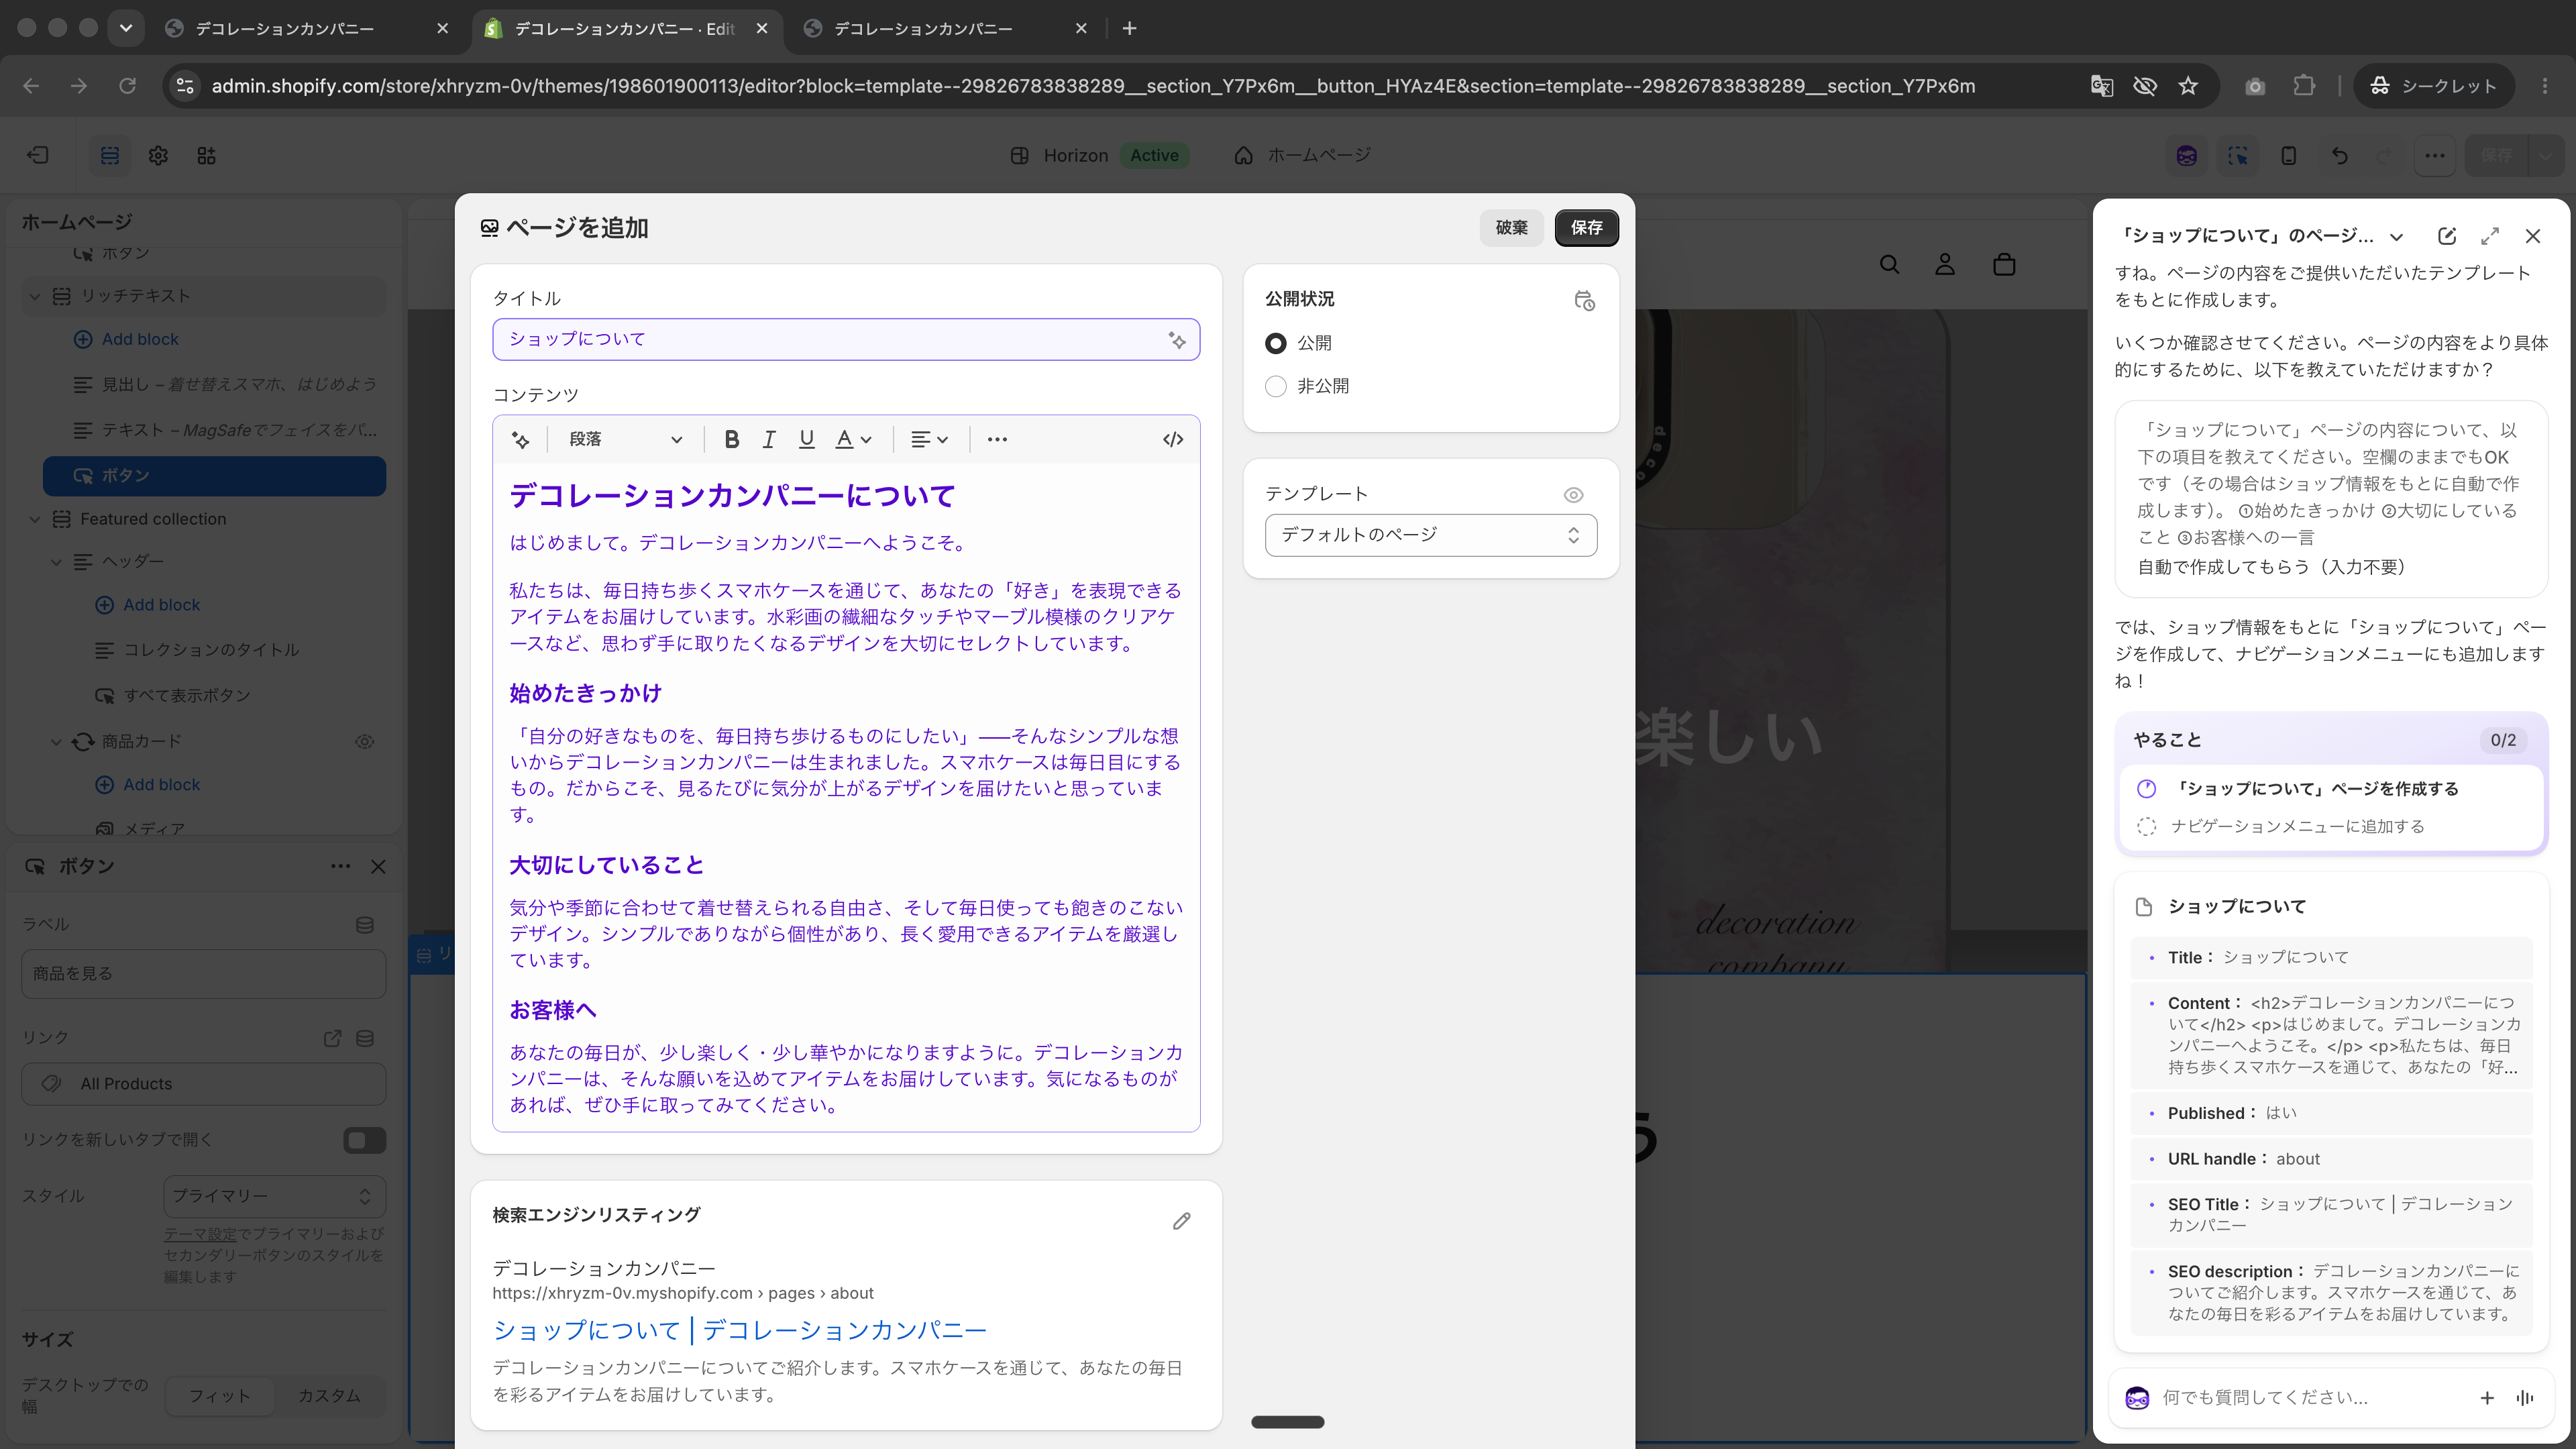
Task: Select カスタム width option
Action: 329,1396
